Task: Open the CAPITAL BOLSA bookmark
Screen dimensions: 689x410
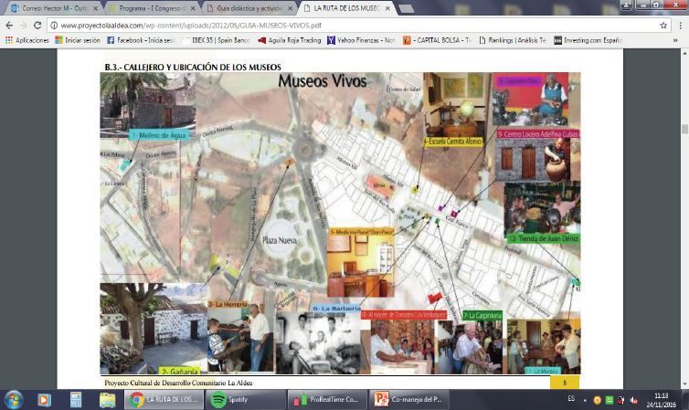Action: coord(437,40)
